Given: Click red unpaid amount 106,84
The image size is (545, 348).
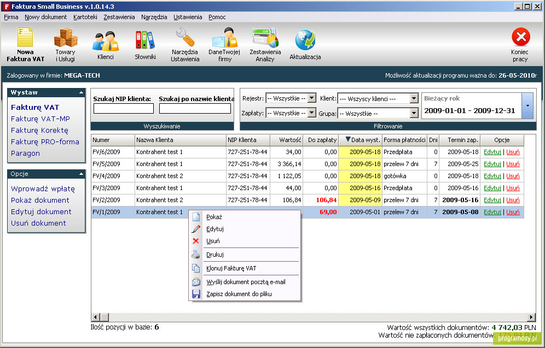Looking at the screenshot, I should point(326,200).
